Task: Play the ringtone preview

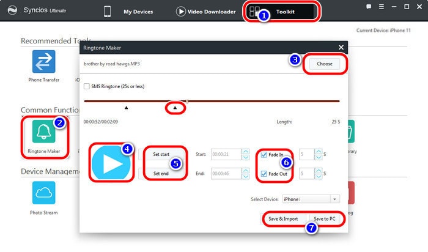Action: tap(111, 163)
